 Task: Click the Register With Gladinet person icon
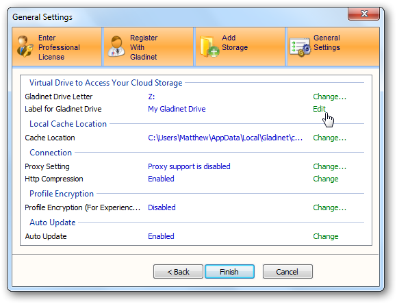tap(116, 47)
